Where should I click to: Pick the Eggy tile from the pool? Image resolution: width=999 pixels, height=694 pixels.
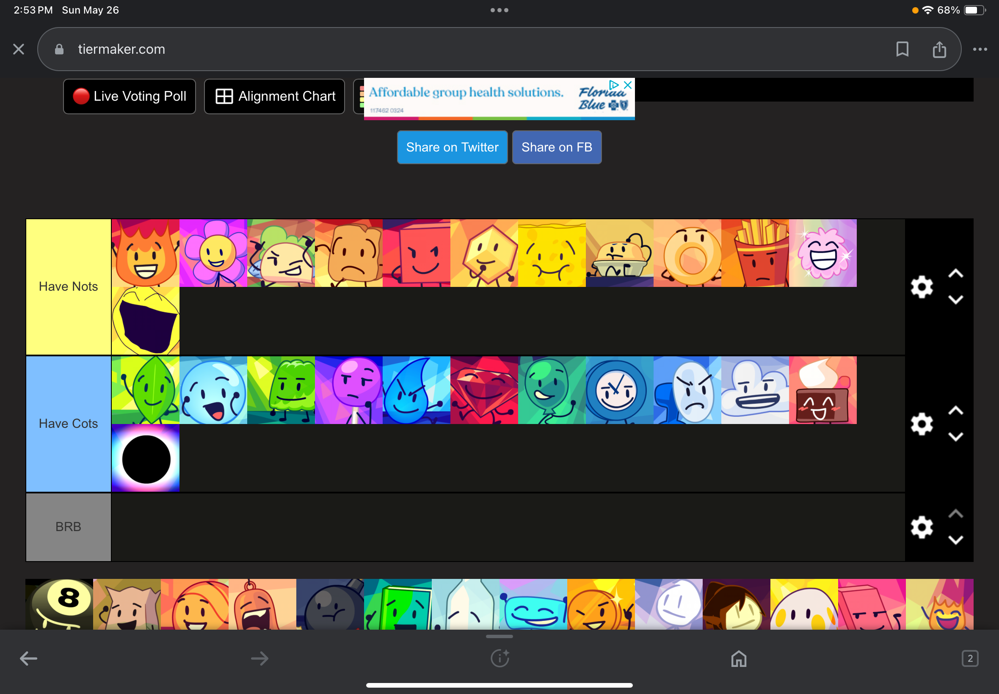coord(804,604)
